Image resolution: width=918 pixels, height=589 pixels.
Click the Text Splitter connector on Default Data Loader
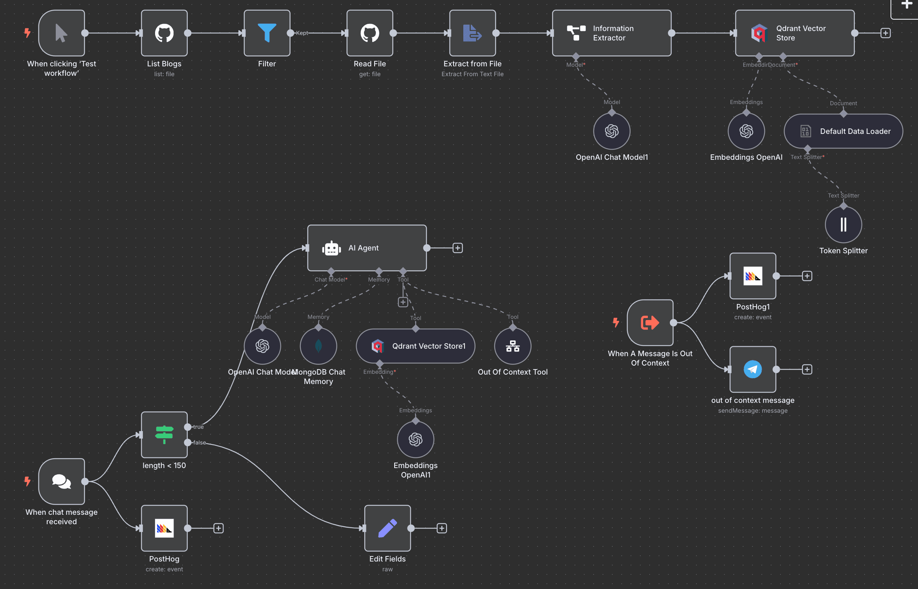click(x=807, y=149)
